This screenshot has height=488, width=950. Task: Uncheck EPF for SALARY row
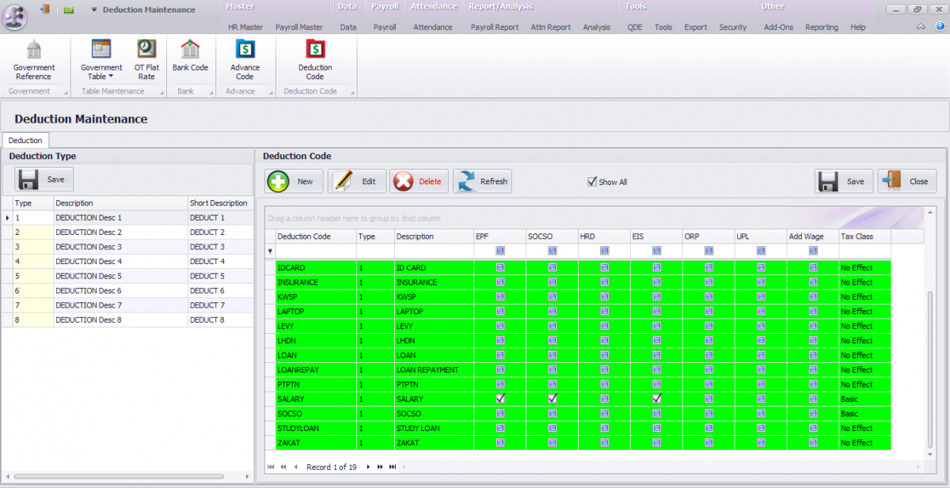click(x=500, y=399)
